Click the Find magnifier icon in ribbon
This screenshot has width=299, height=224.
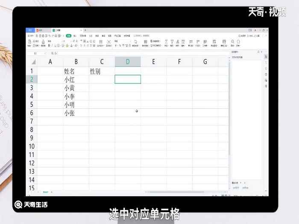coord(233,42)
